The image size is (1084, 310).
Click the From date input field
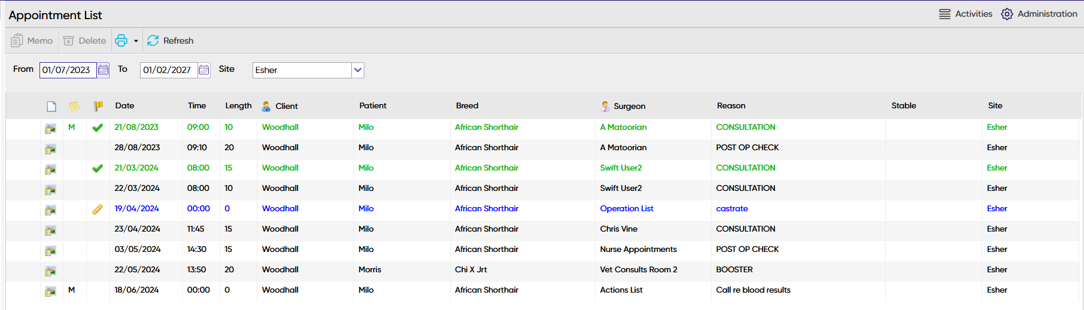click(68, 70)
